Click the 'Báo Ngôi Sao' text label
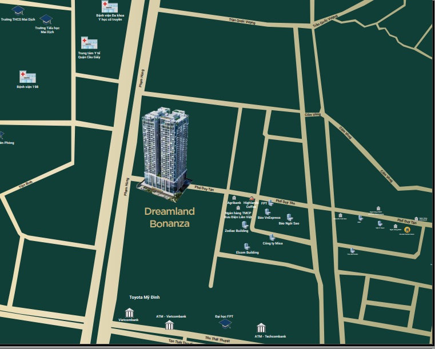 [x=289, y=223]
